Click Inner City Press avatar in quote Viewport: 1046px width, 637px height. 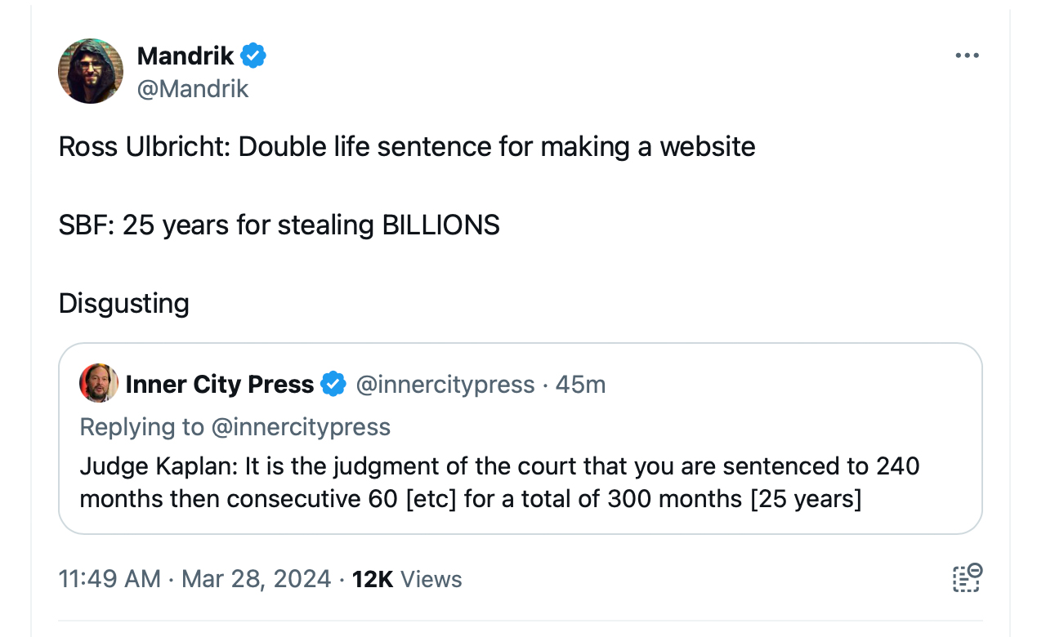point(99,384)
